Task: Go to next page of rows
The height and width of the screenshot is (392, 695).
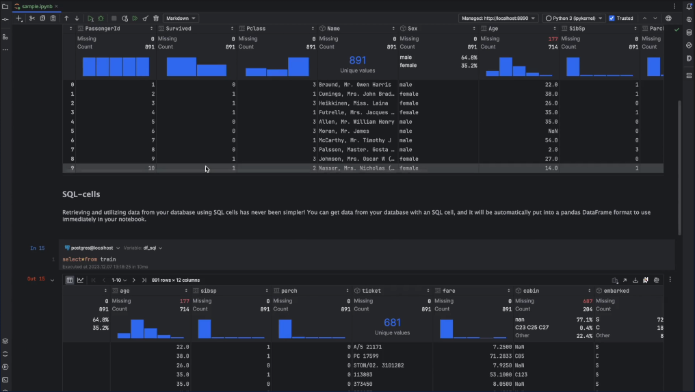Action: tap(134, 280)
